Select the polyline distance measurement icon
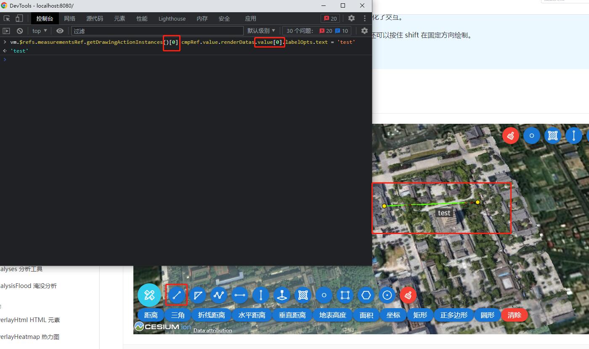This screenshot has width=589, height=349. 219,295
